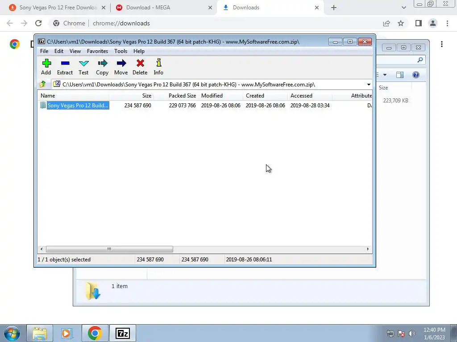Click the Chrome forward arrow

24,23
